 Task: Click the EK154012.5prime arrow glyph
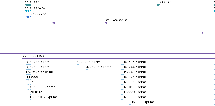(31, 100)
